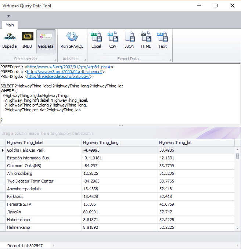The image size is (241, 249).
Task: Expand Select service group launcher
Action: pyautogui.click(x=55, y=60)
